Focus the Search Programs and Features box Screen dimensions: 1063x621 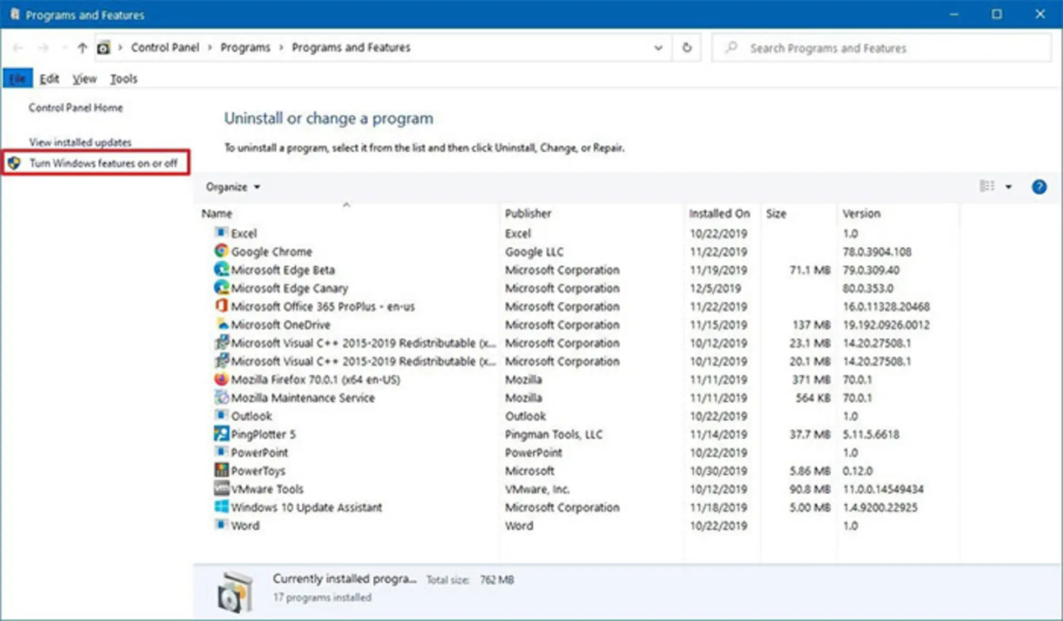click(881, 48)
